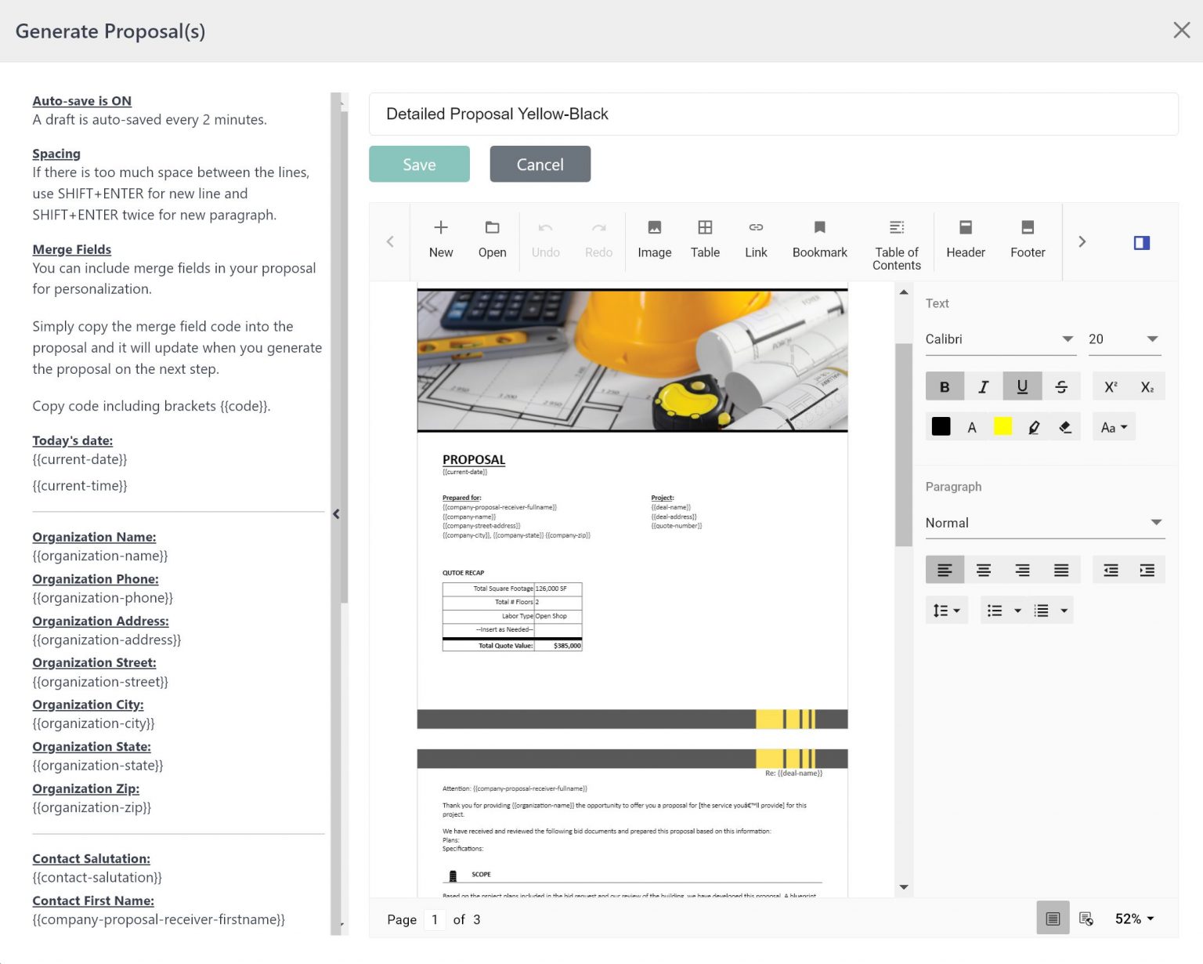Create a New proposal document

pos(441,239)
